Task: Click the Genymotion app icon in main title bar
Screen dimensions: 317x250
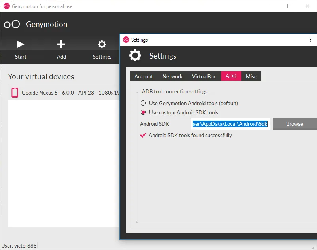Action: click(x=7, y=6)
